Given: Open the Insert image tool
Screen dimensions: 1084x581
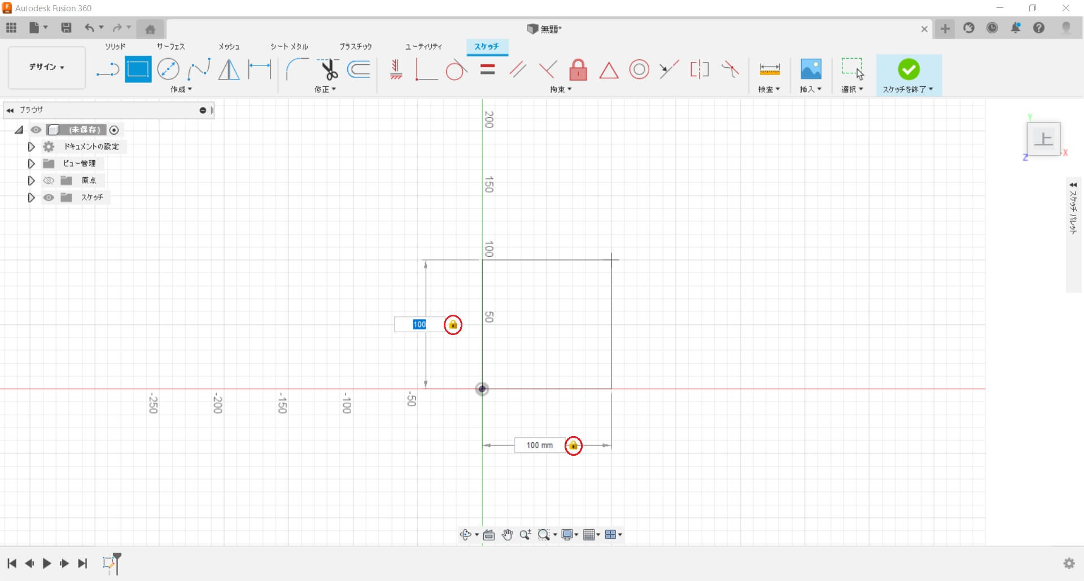Looking at the screenshot, I should coord(811,70).
